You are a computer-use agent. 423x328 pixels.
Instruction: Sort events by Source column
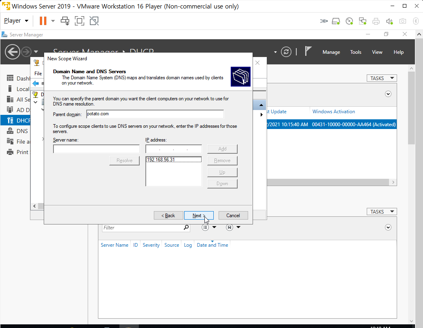point(172,245)
